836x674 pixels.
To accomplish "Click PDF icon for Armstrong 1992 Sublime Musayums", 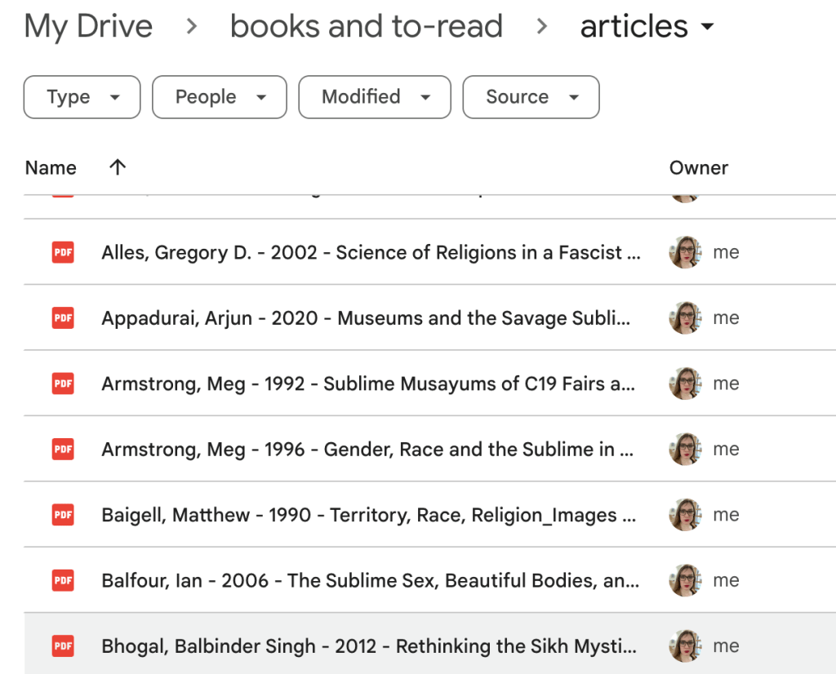I will pos(63,384).
